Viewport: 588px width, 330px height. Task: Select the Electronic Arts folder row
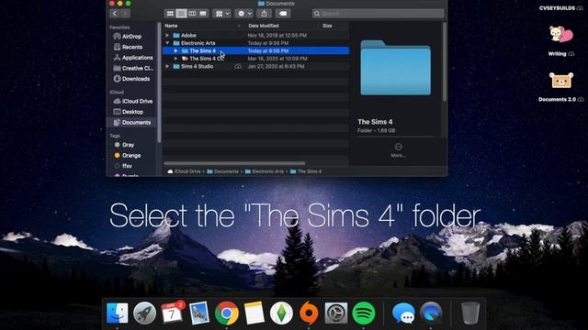coord(255,43)
